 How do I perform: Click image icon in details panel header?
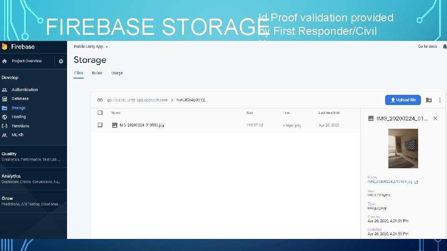tap(371, 119)
